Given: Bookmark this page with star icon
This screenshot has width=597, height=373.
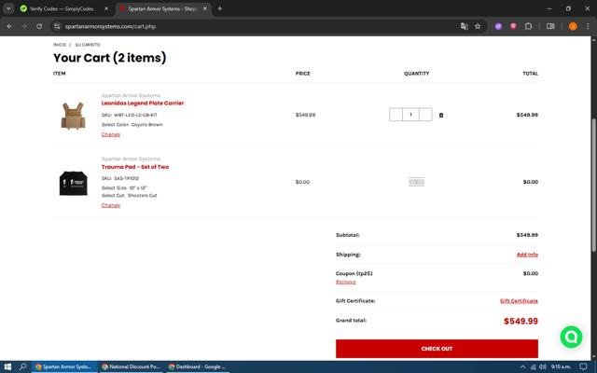Looking at the screenshot, I should click(x=478, y=26).
